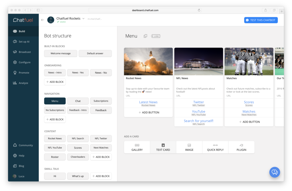The height and width of the screenshot is (191, 292).
Task: Add a block under Onboarding
Action: pos(55,82)
